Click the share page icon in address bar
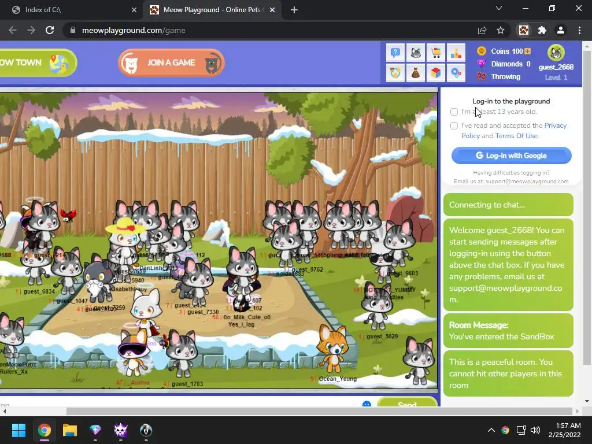The width and height of the screenshot is (592, 444). click(482, 30)
